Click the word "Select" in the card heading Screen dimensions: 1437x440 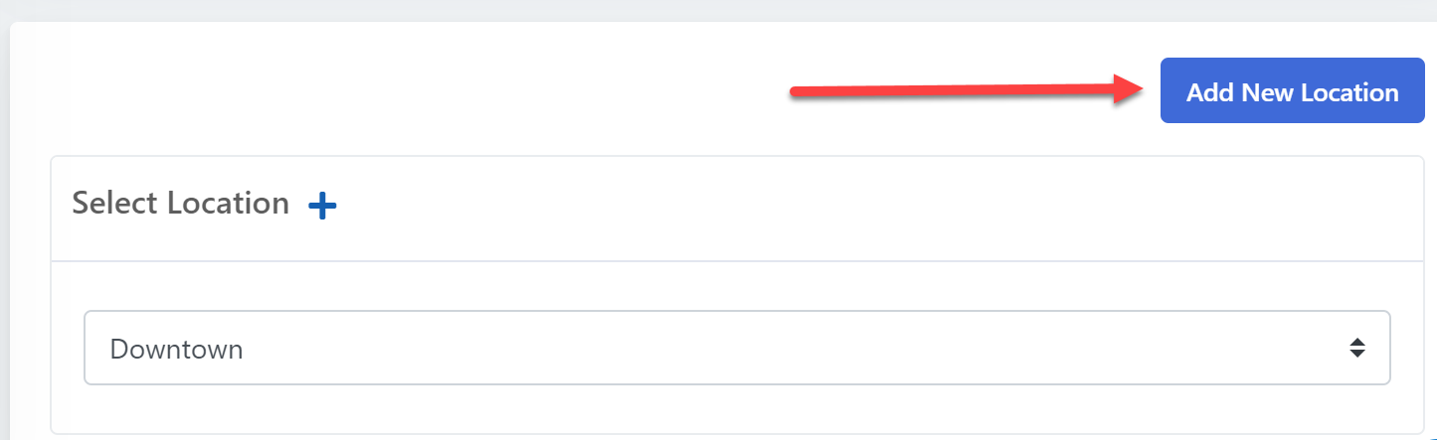click(x=115, y=204)
